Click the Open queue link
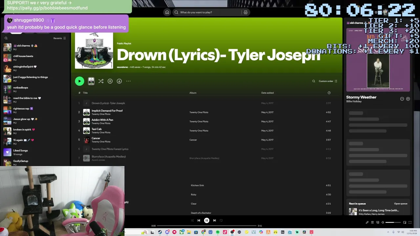The width and height of the screenshot is (420, 236). pos(401,204)
